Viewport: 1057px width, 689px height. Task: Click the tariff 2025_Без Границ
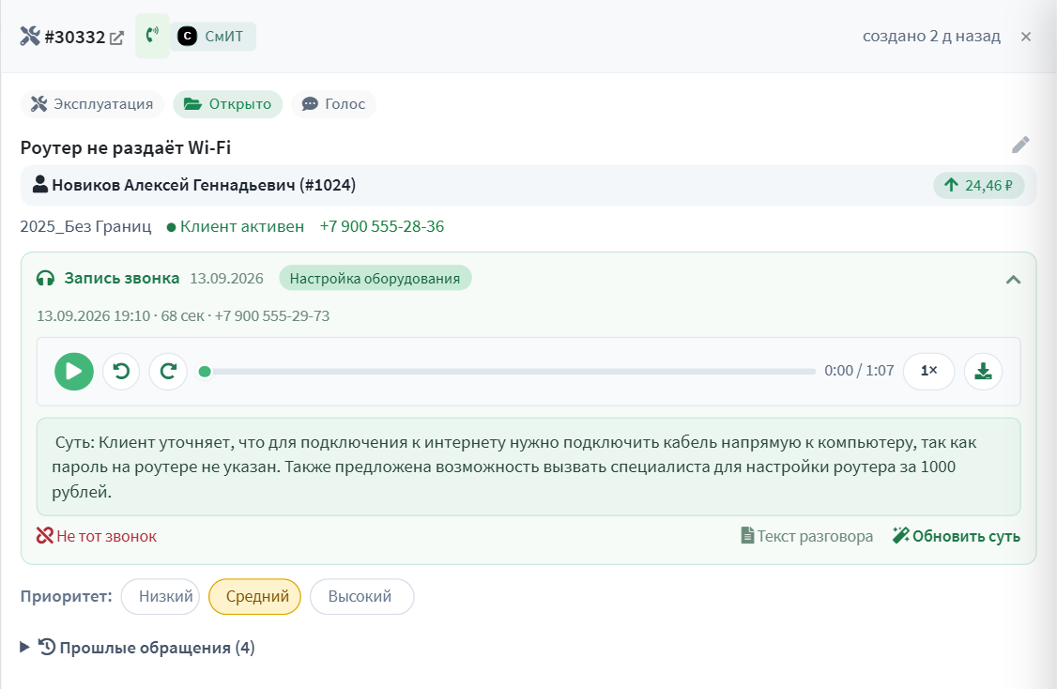coord(85,226)
